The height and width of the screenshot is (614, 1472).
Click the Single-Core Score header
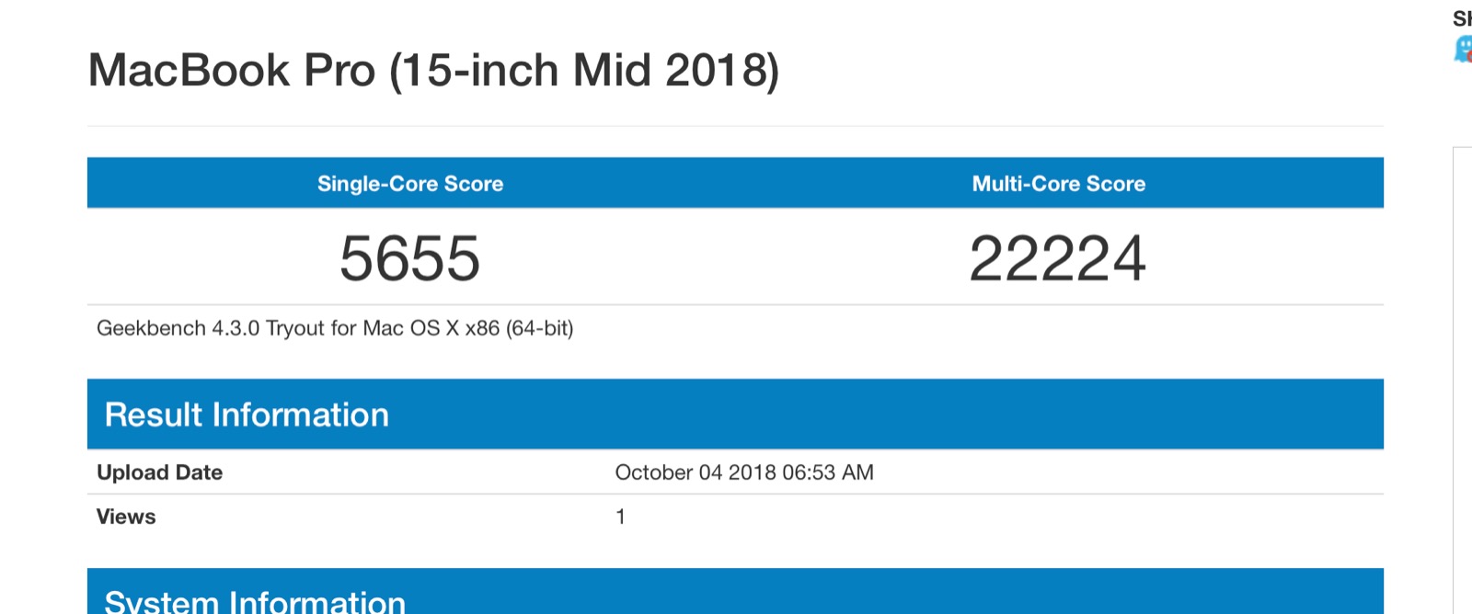(410, 184)
